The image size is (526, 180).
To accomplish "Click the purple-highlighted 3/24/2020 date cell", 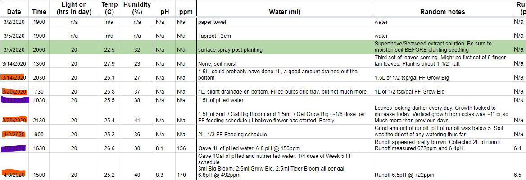I will (14, 100).
